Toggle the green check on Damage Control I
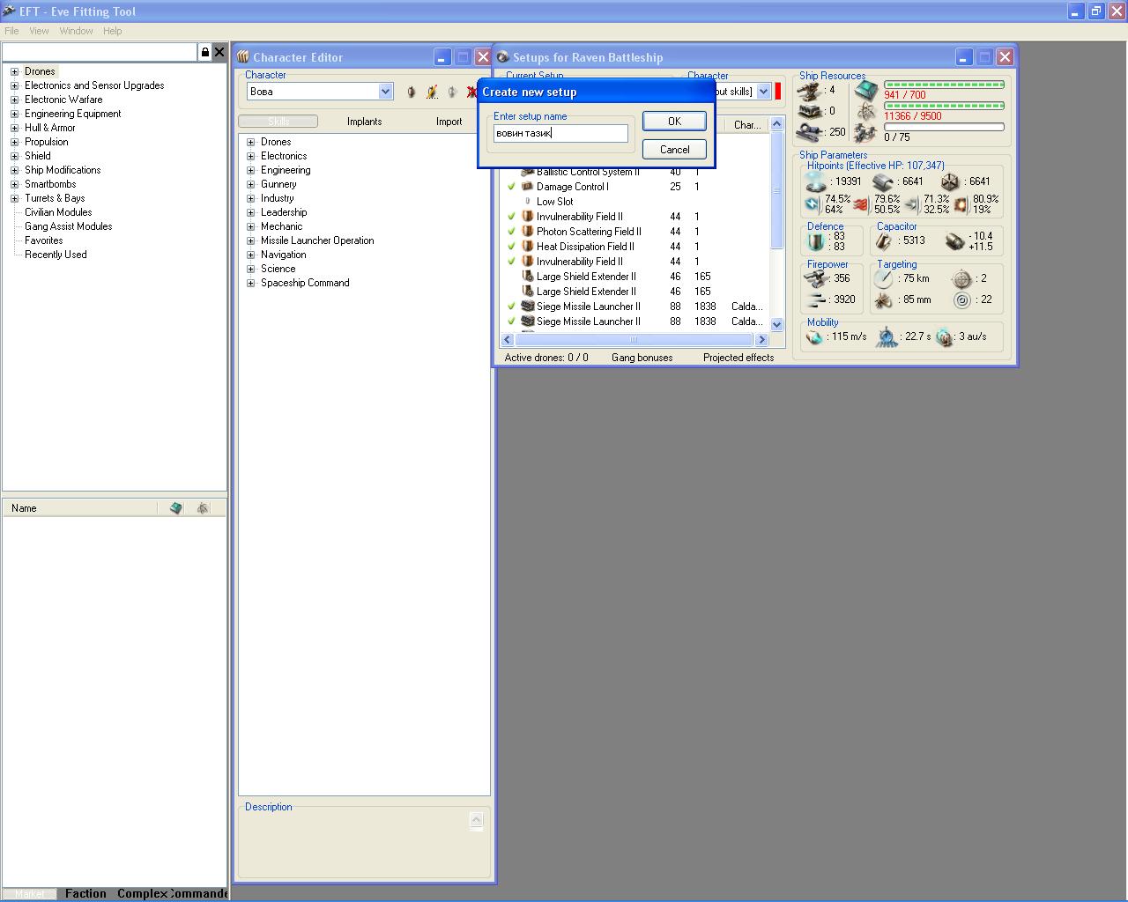Viewport: 1128px width, 902px height. tap(511, 187)
